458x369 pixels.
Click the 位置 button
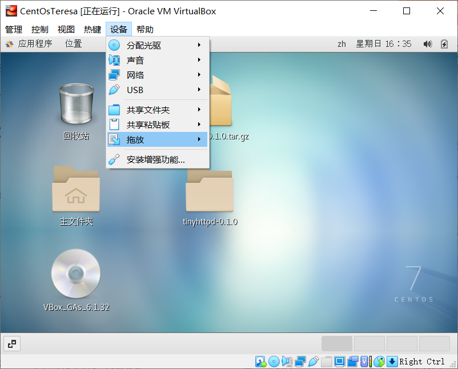73,43
